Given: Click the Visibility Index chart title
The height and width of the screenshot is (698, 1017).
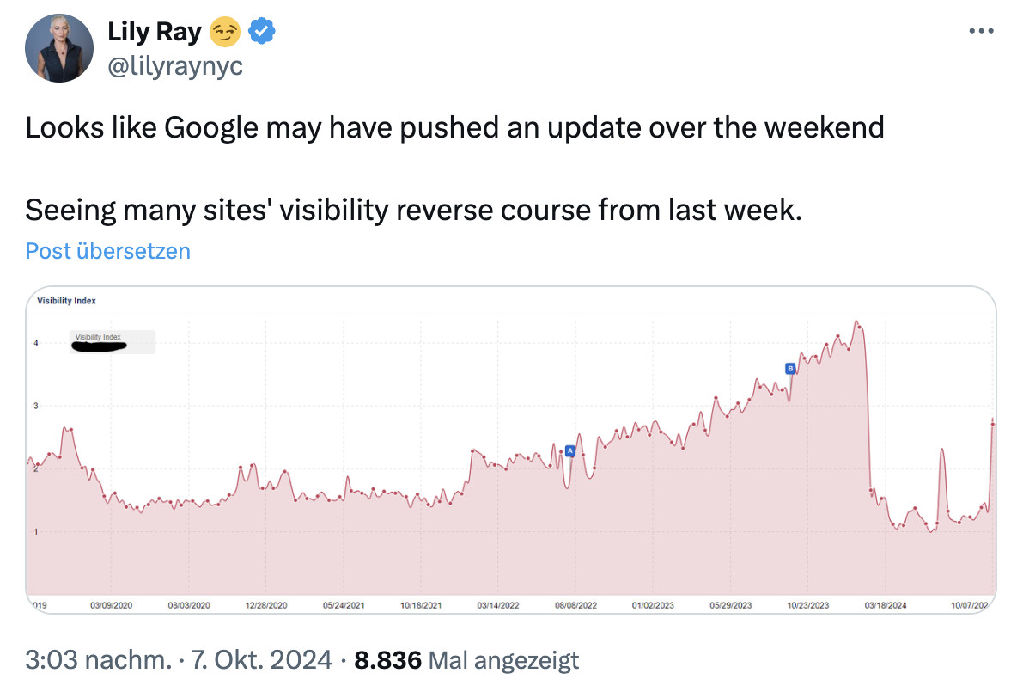Looking at the screenshot, I should (x=65, y=301).
